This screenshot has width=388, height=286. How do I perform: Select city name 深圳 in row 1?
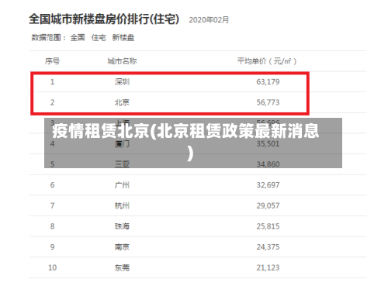click(122, 82)
